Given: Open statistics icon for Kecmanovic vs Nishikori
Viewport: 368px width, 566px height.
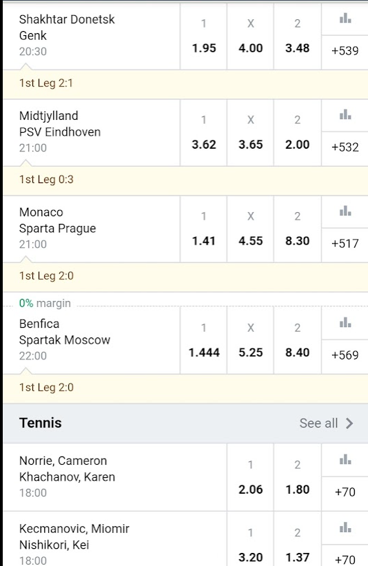Looking at the screenshot, I should tap(345, 527).
